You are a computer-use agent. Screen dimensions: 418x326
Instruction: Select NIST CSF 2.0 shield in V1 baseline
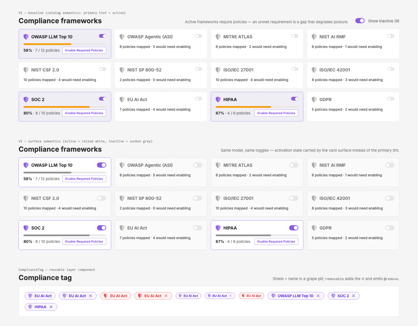[26, 70]
